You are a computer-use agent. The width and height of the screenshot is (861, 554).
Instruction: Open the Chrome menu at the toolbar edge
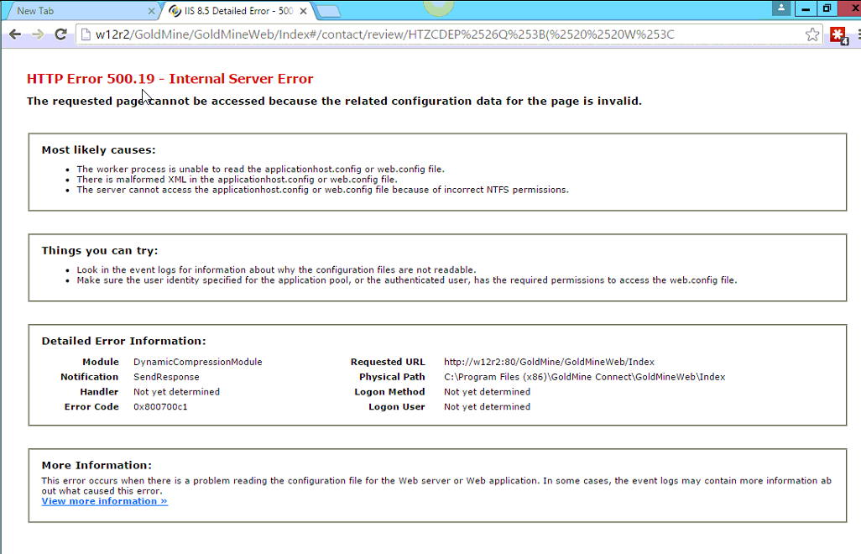pyautogui.click(x=857, y=34)
